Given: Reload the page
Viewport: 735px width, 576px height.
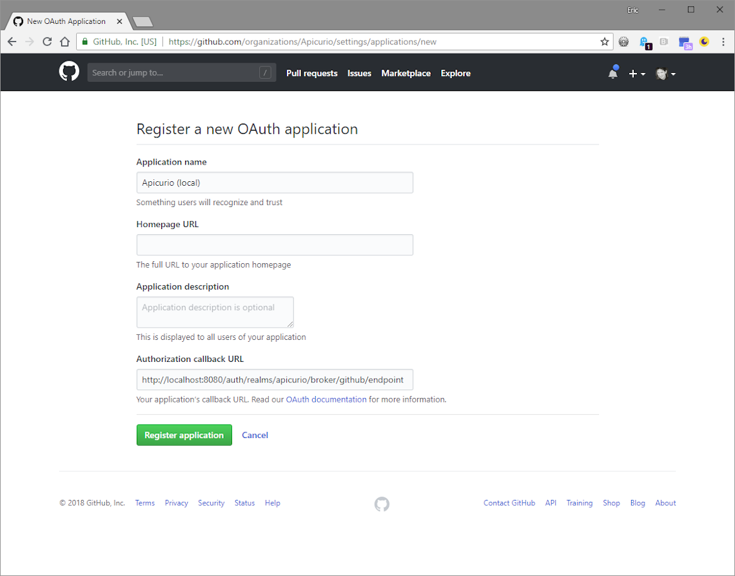Looking at the screenshot, I should tap(47, 42).
